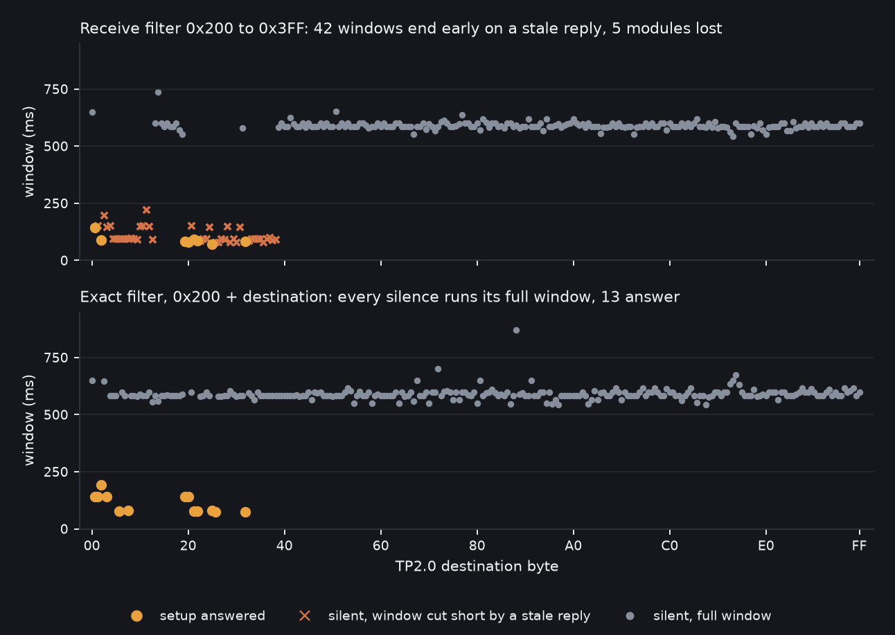Click the highest orange circle in the bottom chart
Screen dimensions: 895x635
pos(101,485)
